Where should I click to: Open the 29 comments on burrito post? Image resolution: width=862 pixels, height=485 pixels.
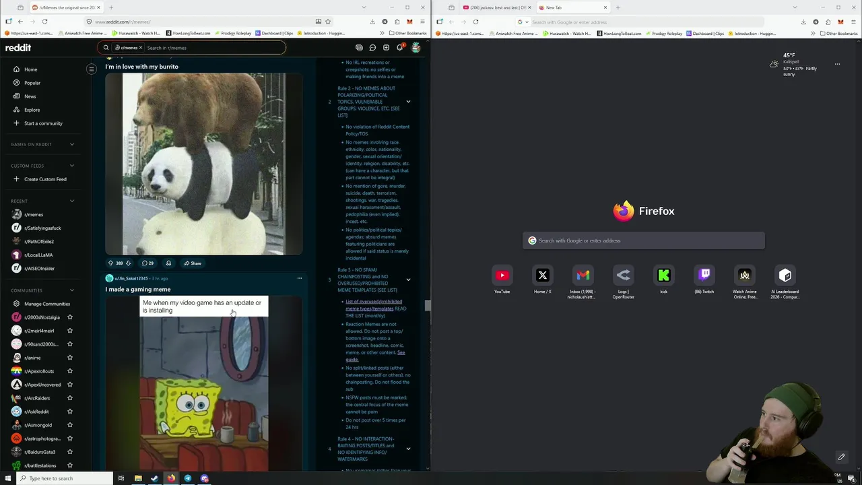(x=147, y=263)
